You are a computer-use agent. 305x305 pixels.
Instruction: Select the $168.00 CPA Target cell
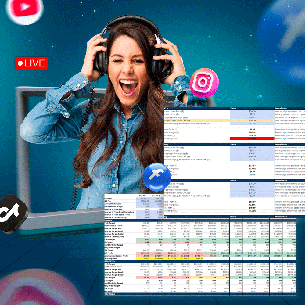[143, 250]
